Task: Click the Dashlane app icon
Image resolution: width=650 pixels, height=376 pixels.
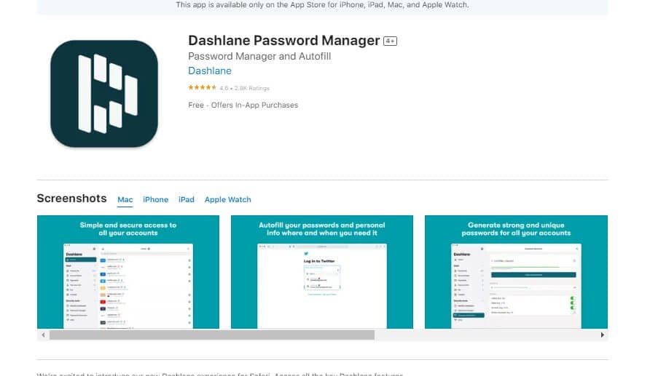Action: tap(104, 94)
